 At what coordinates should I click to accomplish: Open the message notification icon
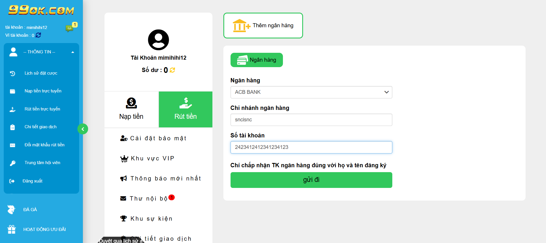point(70,28)
